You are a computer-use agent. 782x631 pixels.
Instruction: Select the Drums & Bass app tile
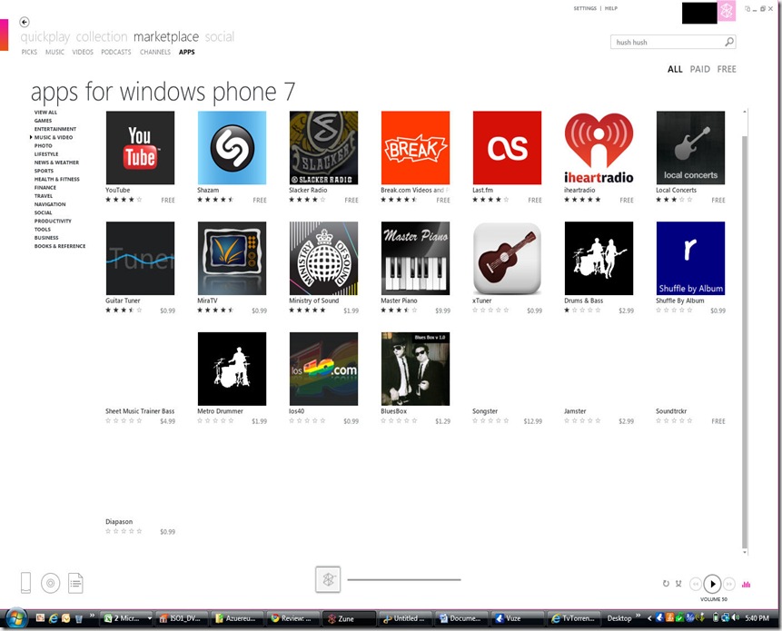point(599,258)
